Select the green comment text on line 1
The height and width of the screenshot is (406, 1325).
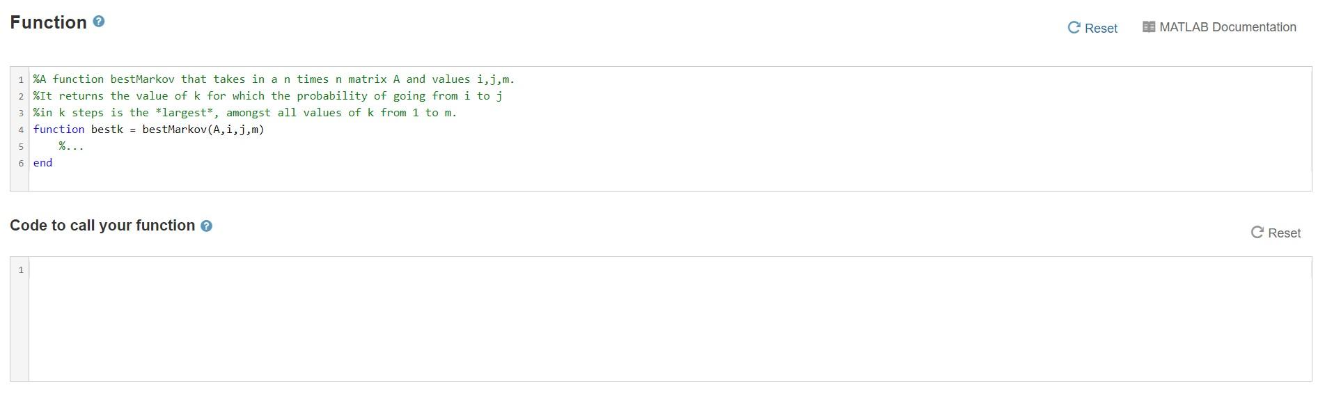274,79
